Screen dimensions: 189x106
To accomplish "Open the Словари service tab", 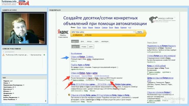I will [105, 27].
